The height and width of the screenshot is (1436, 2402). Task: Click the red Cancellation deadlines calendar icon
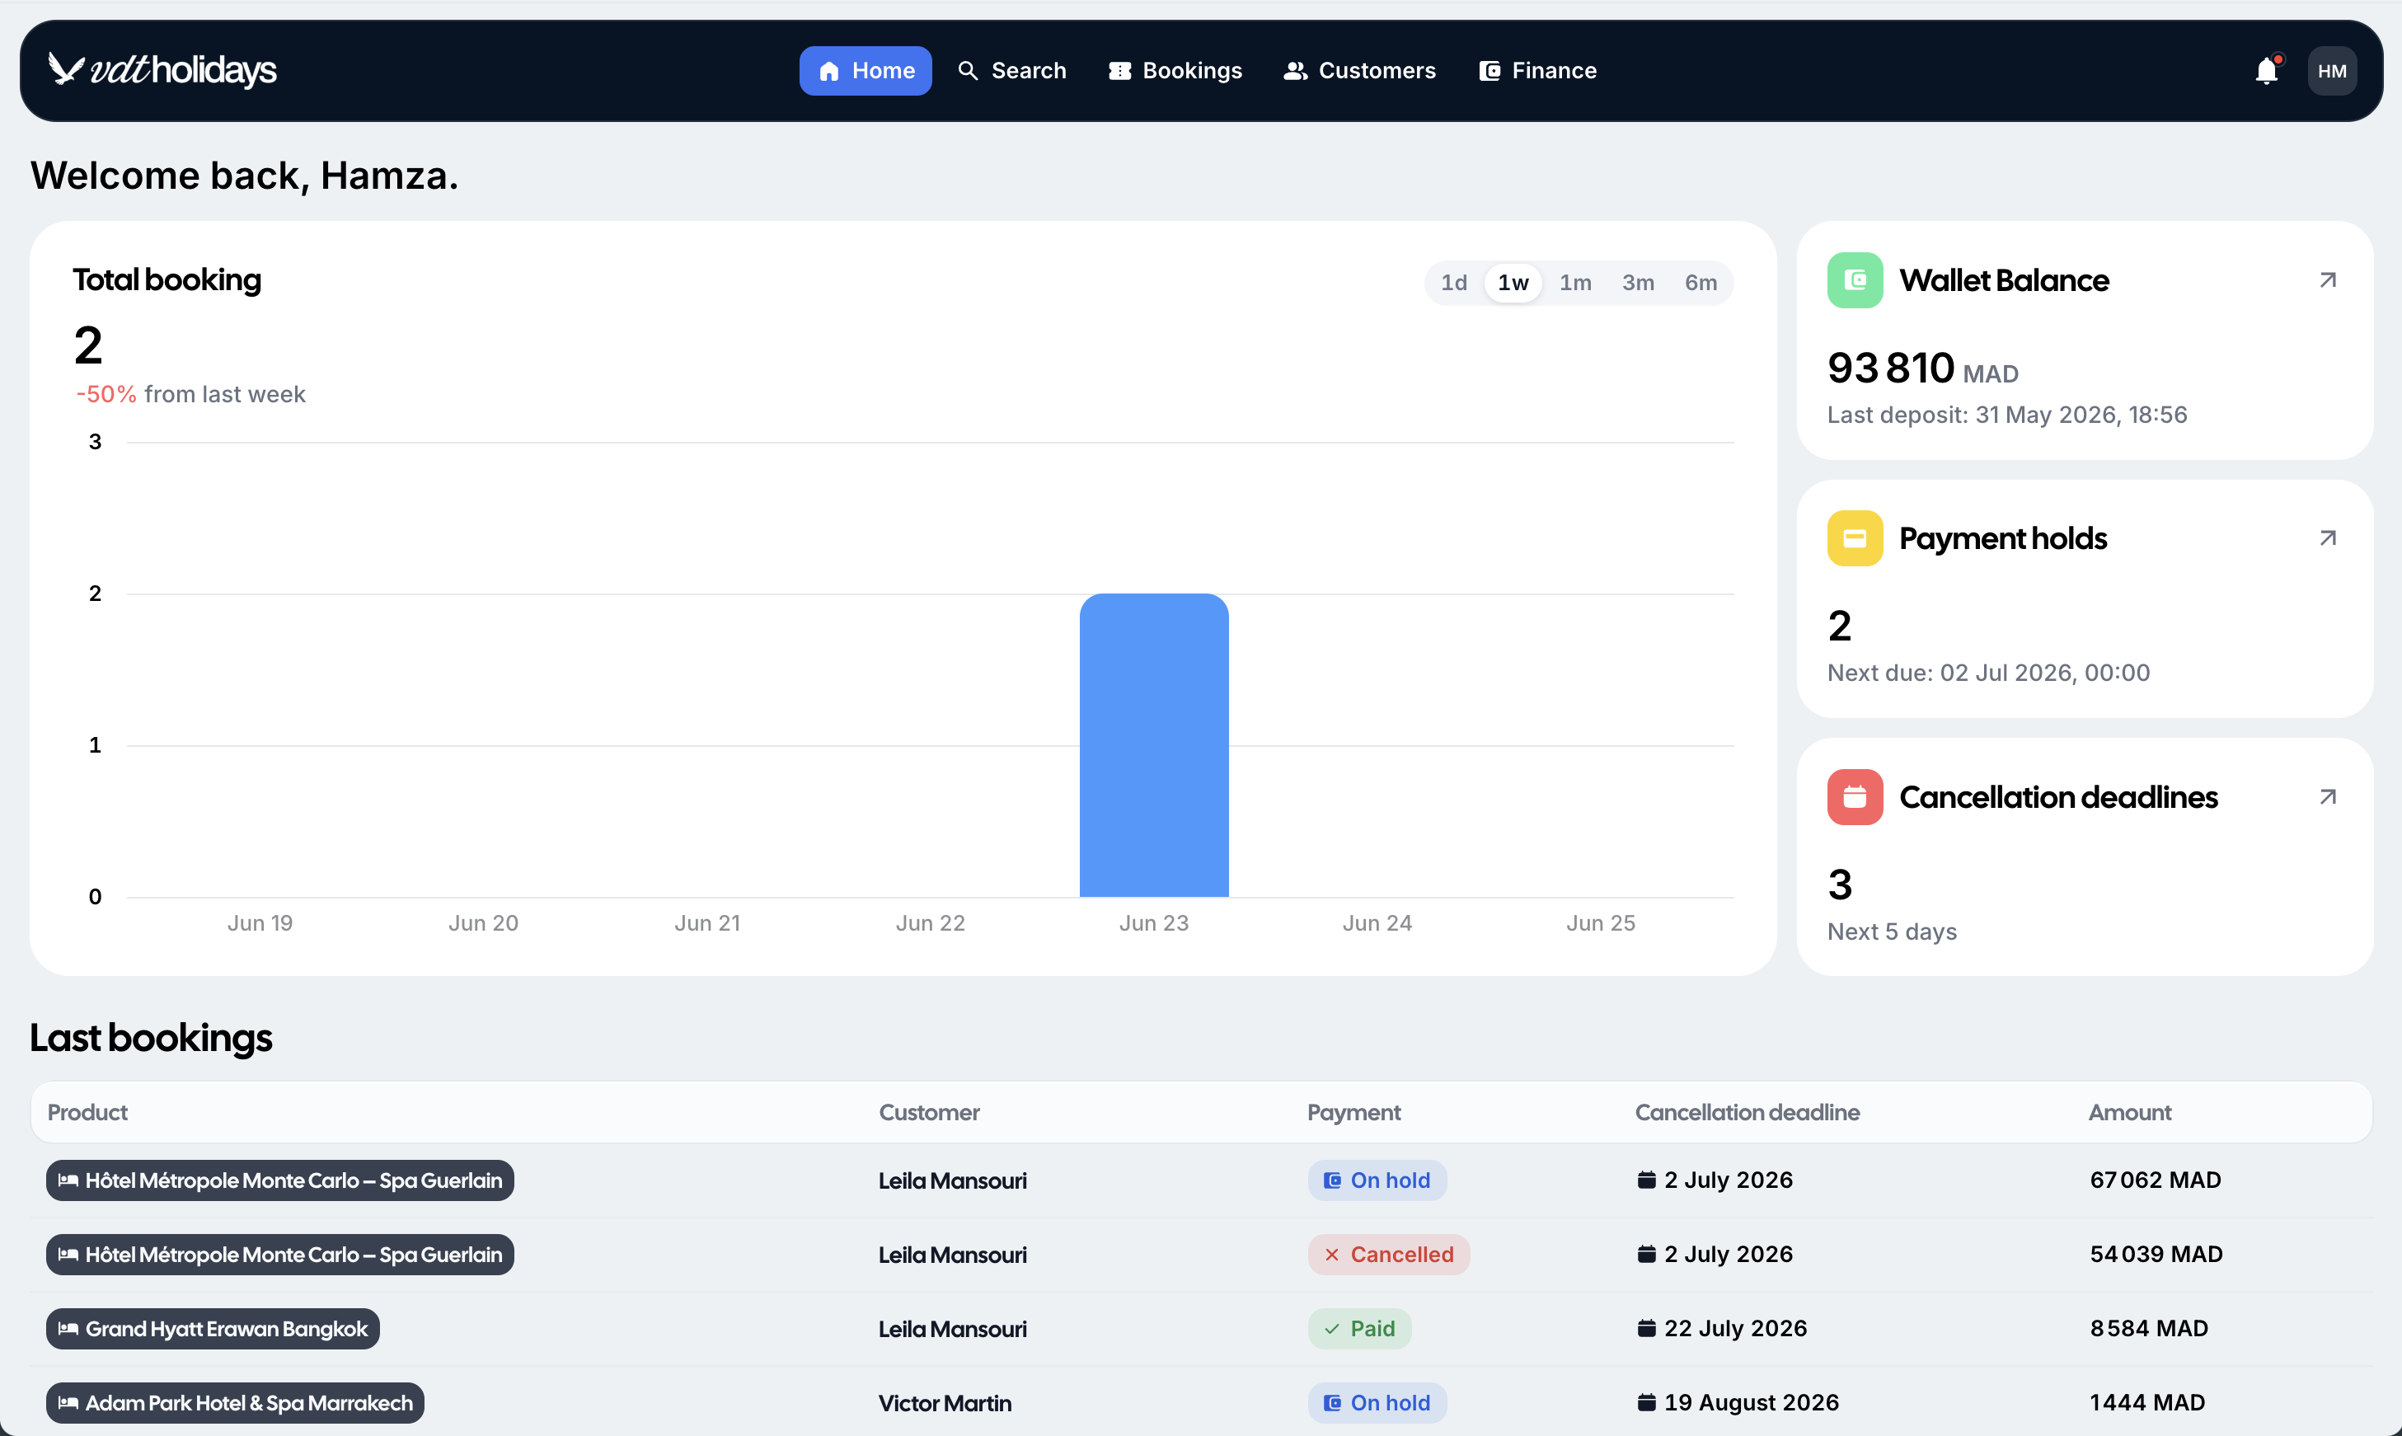[x=1855, y=797]
